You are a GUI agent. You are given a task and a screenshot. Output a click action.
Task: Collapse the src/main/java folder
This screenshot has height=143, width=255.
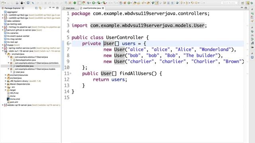point(6,54)
